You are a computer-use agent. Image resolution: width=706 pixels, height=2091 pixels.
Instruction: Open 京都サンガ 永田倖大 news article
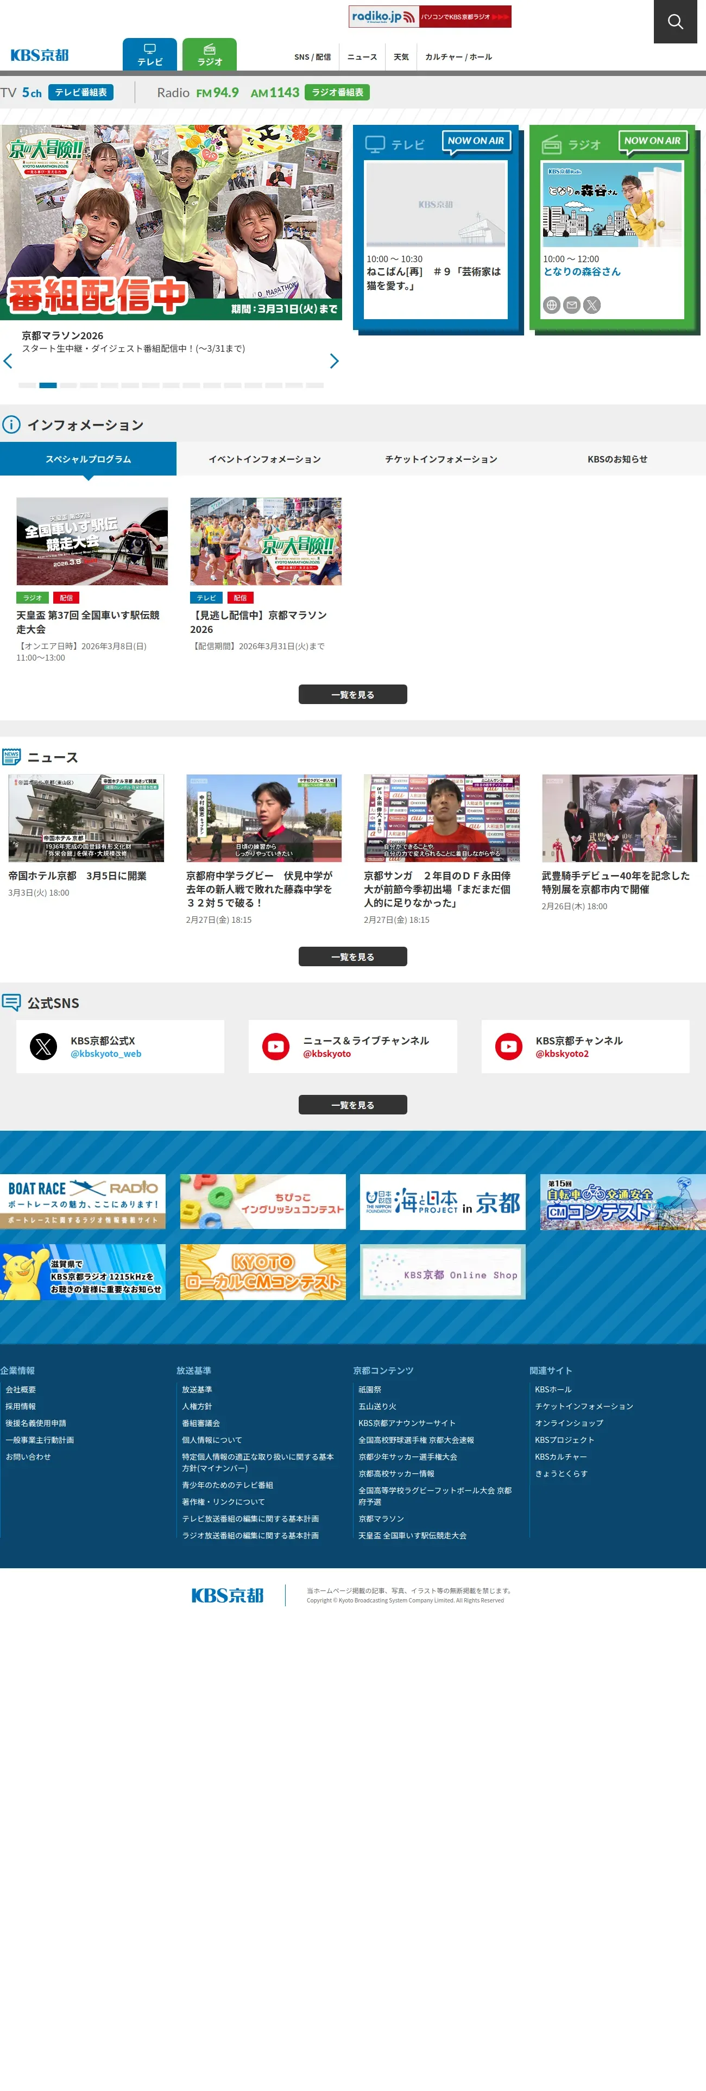click(x=442, y=850)
